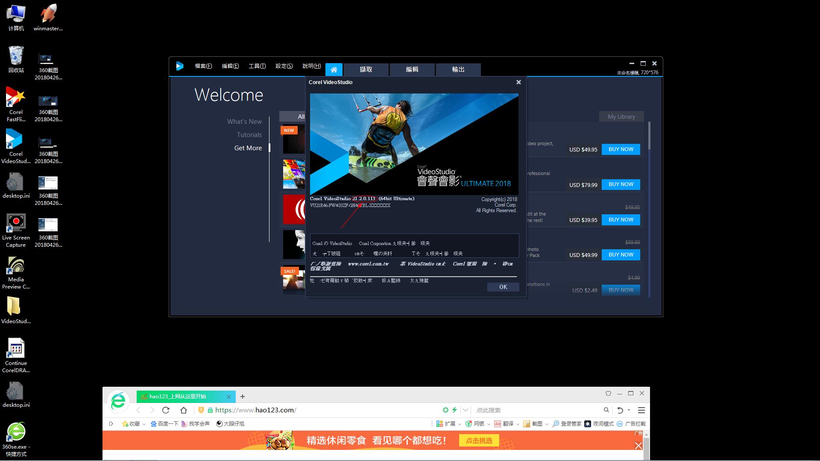This screenshot has width=820, height=461.
Task: Select Continue CorelDRAW desktop shortcut
Action: click(16, 356)
